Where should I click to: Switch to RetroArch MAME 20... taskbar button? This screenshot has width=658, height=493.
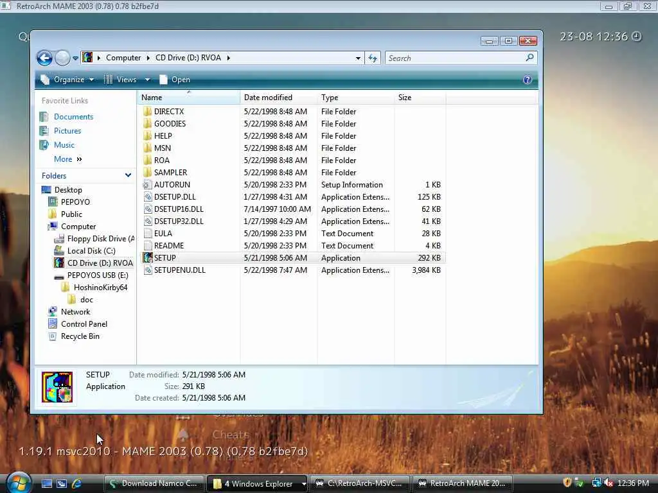pyautogui.click(x=463, y=483)
